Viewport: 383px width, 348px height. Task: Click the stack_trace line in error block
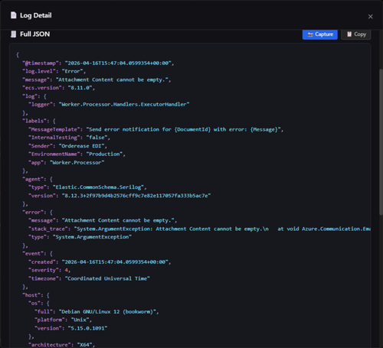pyautogui.click(x=200, y=229)
